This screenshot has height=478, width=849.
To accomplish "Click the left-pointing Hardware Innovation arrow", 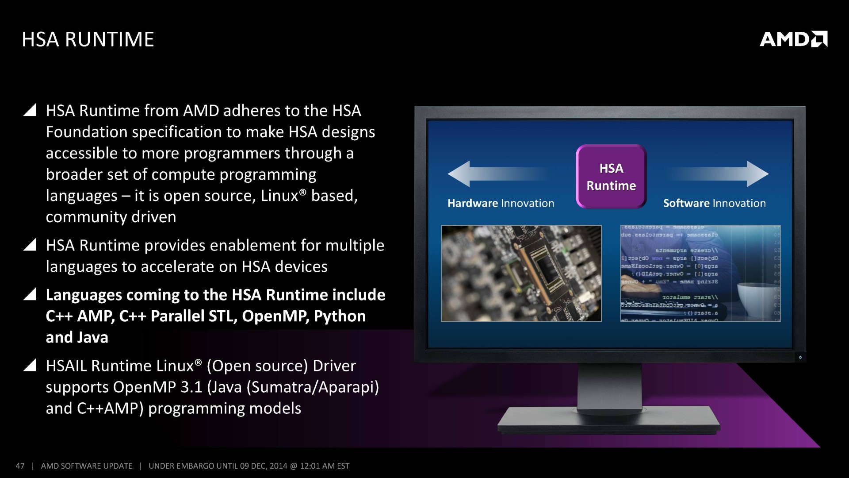I will (x=486, y=174).
